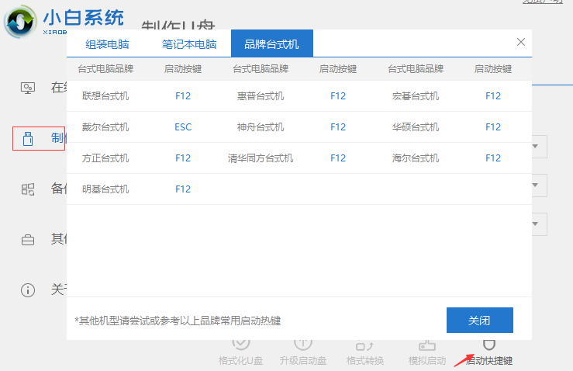Click the online reinstall monitor icon in sidebar
Screen dimensions: 573x371
28,87
